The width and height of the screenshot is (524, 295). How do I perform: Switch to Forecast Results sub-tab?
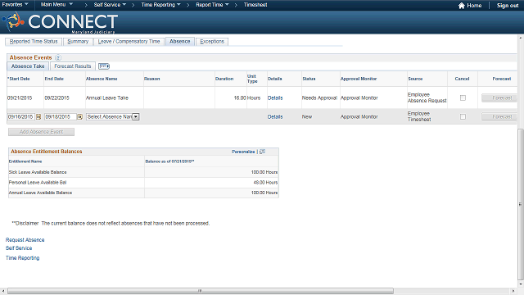click(x=73, y=66)
